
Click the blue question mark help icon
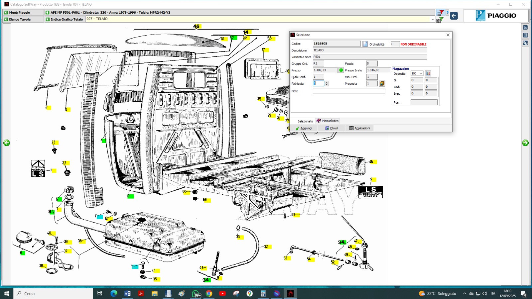pos(448,13)
